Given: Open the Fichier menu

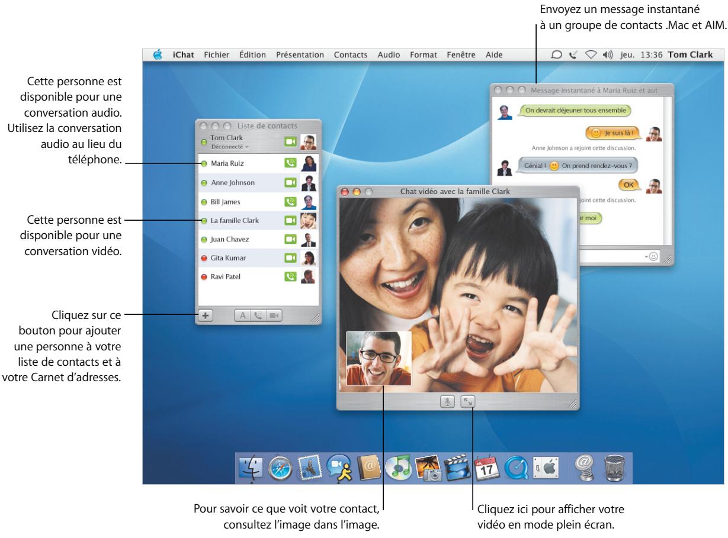Looking at the screenshot, I should point(217,55).
